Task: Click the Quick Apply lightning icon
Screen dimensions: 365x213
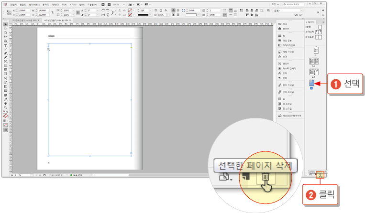Action: pyautogui.click(x=318, y=12)
